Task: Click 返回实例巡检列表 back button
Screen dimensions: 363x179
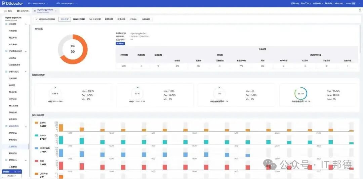Action: (45, 19)
